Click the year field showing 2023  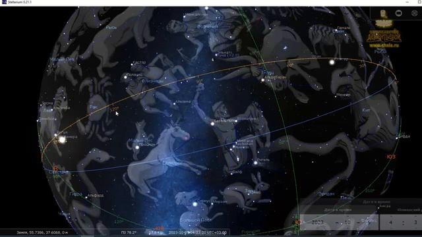click(x=318, y=223)
